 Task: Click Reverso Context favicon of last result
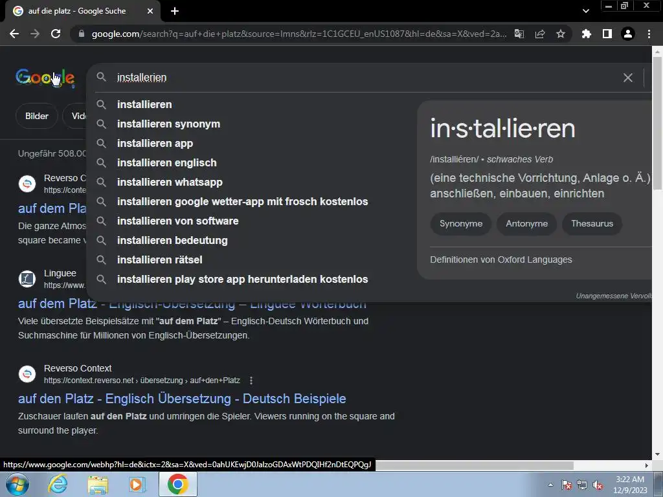click(27, 374)
